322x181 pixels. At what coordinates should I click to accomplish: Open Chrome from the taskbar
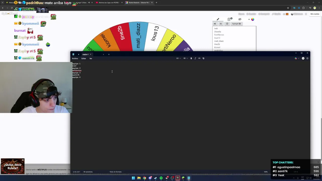click(x=144, y=178)
